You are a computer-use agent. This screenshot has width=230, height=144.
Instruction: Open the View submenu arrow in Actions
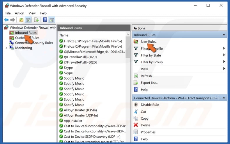pos(224,69)
